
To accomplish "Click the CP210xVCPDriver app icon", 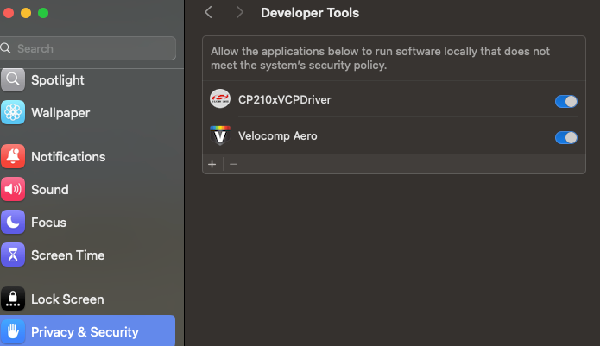I will (x=220, y=100).
